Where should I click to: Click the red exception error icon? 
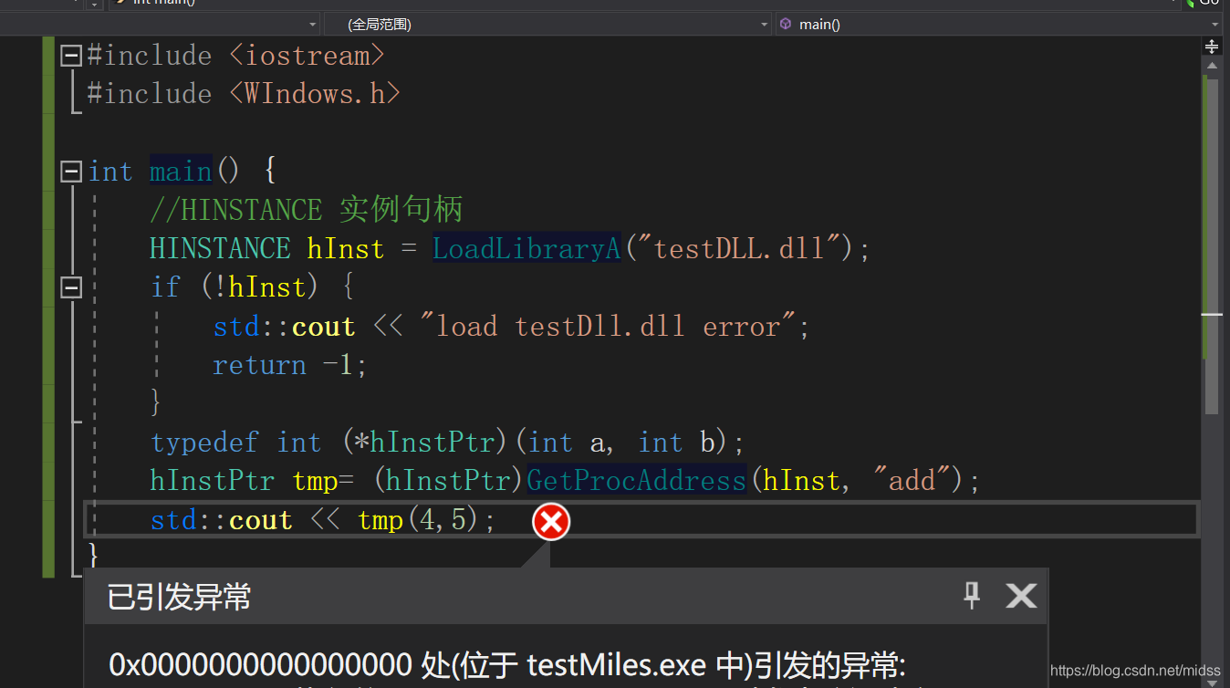pos(551,522)
